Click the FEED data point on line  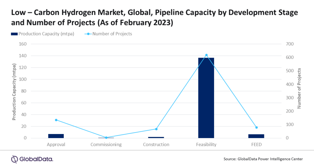coord(256,127)
